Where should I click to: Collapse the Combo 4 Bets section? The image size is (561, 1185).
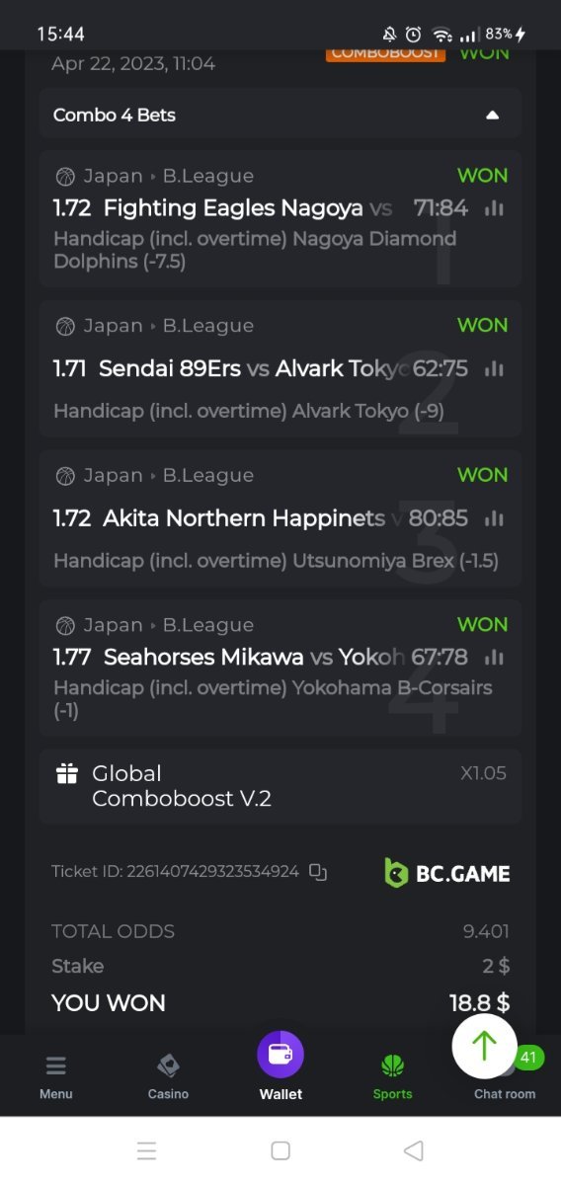[x=492, y=116]
